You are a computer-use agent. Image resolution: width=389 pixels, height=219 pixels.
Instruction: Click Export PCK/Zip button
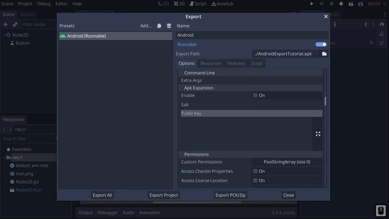230,195
